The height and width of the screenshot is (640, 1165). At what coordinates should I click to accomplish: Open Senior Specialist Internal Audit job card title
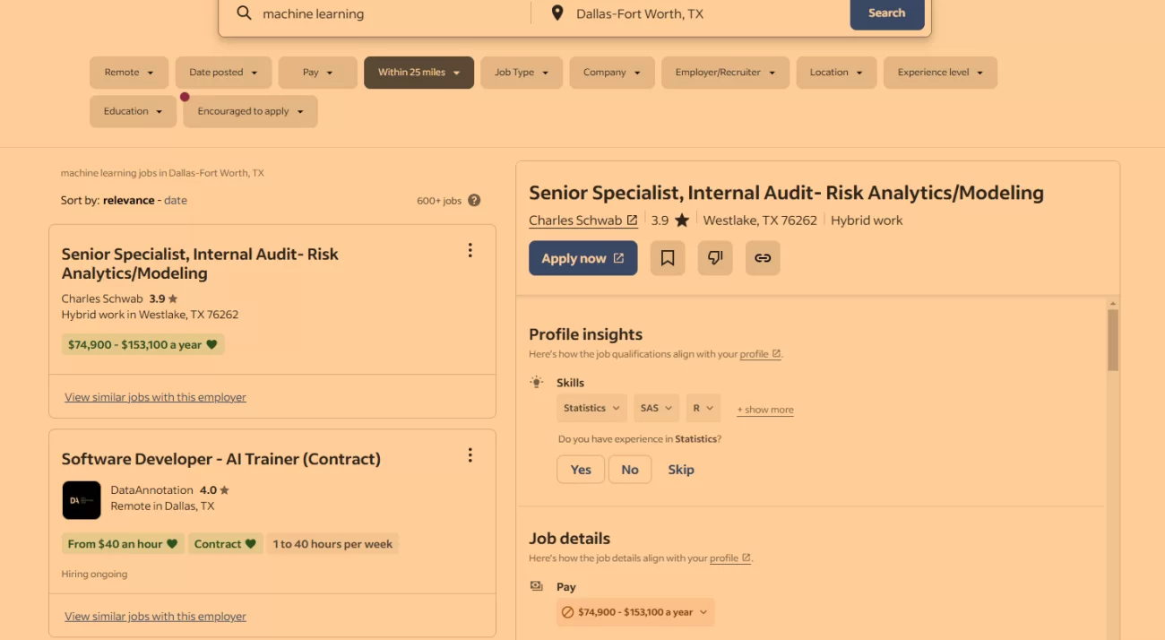tap(200, 264)
